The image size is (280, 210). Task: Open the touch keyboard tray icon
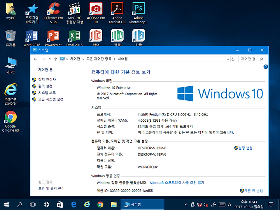(222, 205)
